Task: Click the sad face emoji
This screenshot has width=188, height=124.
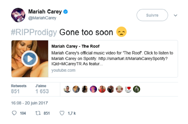Action: click(x=121, y=32)
